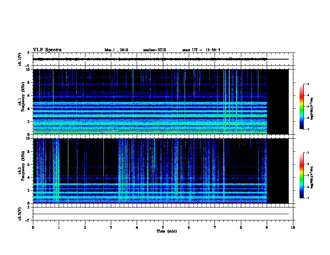
Task: Click the "start UT = 13:50:3" text
Action: point(201,50)
